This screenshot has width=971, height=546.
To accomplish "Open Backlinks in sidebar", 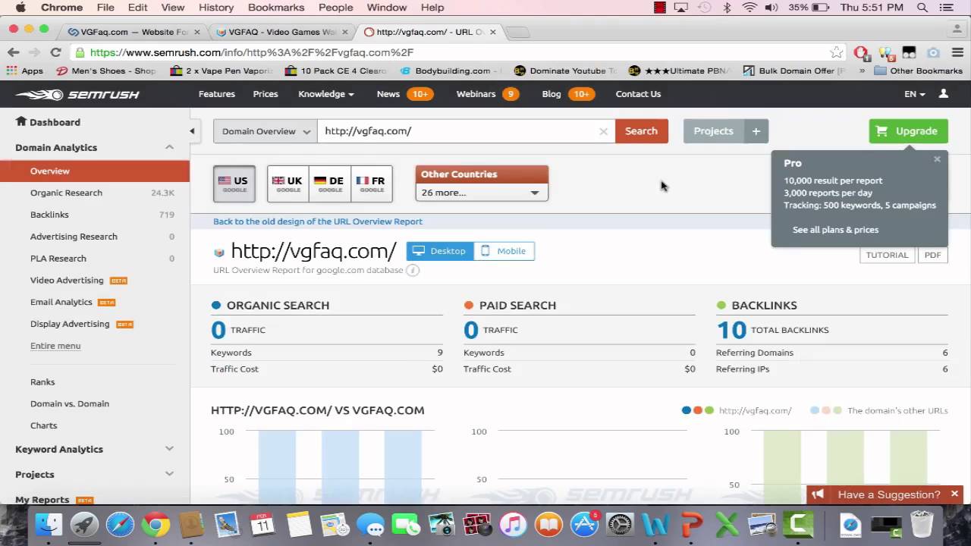I will pyautogui.click(x=49, y=215).
